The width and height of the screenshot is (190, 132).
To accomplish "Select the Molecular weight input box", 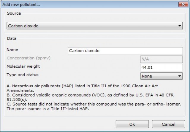I will 161,68.
